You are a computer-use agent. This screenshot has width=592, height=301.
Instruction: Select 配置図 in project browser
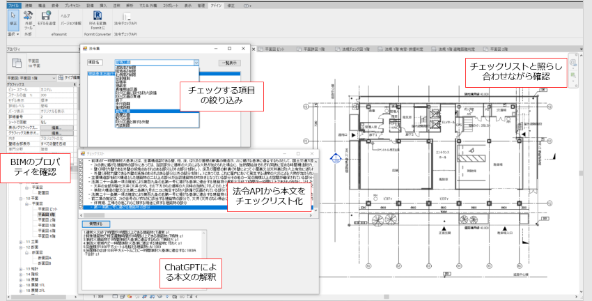click(x=43, y=192)
